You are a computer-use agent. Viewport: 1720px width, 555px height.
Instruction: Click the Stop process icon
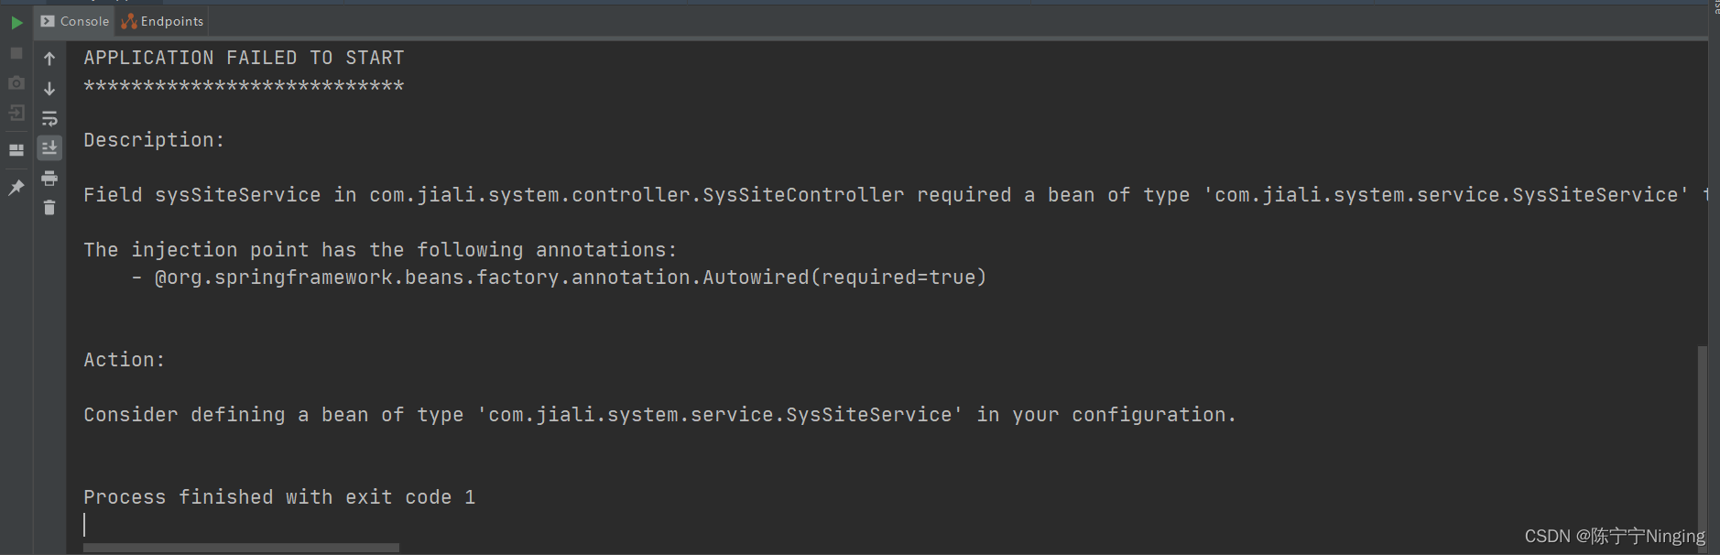[16, 53]
